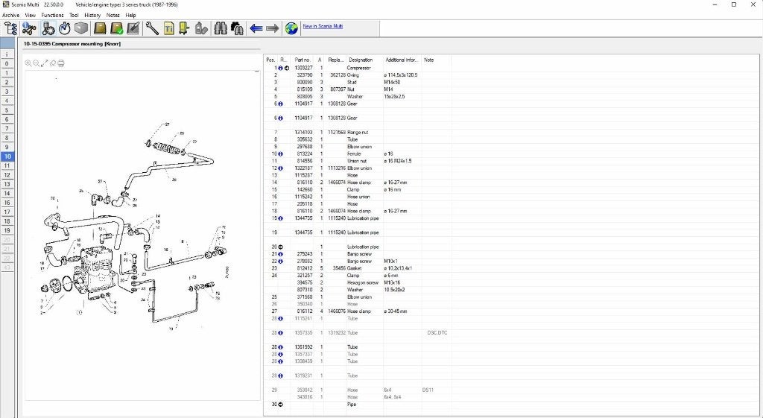Open the History menu
The image size is (763, 418).
[x=92, y=15]
